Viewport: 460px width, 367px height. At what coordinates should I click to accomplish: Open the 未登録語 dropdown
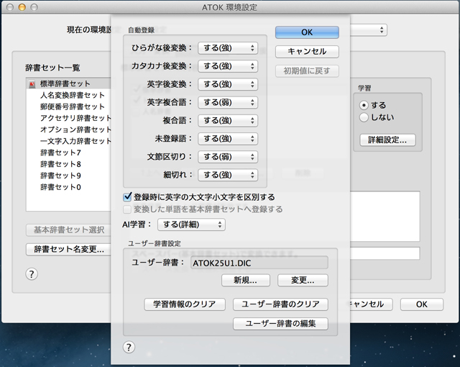[x=228, y=139]
